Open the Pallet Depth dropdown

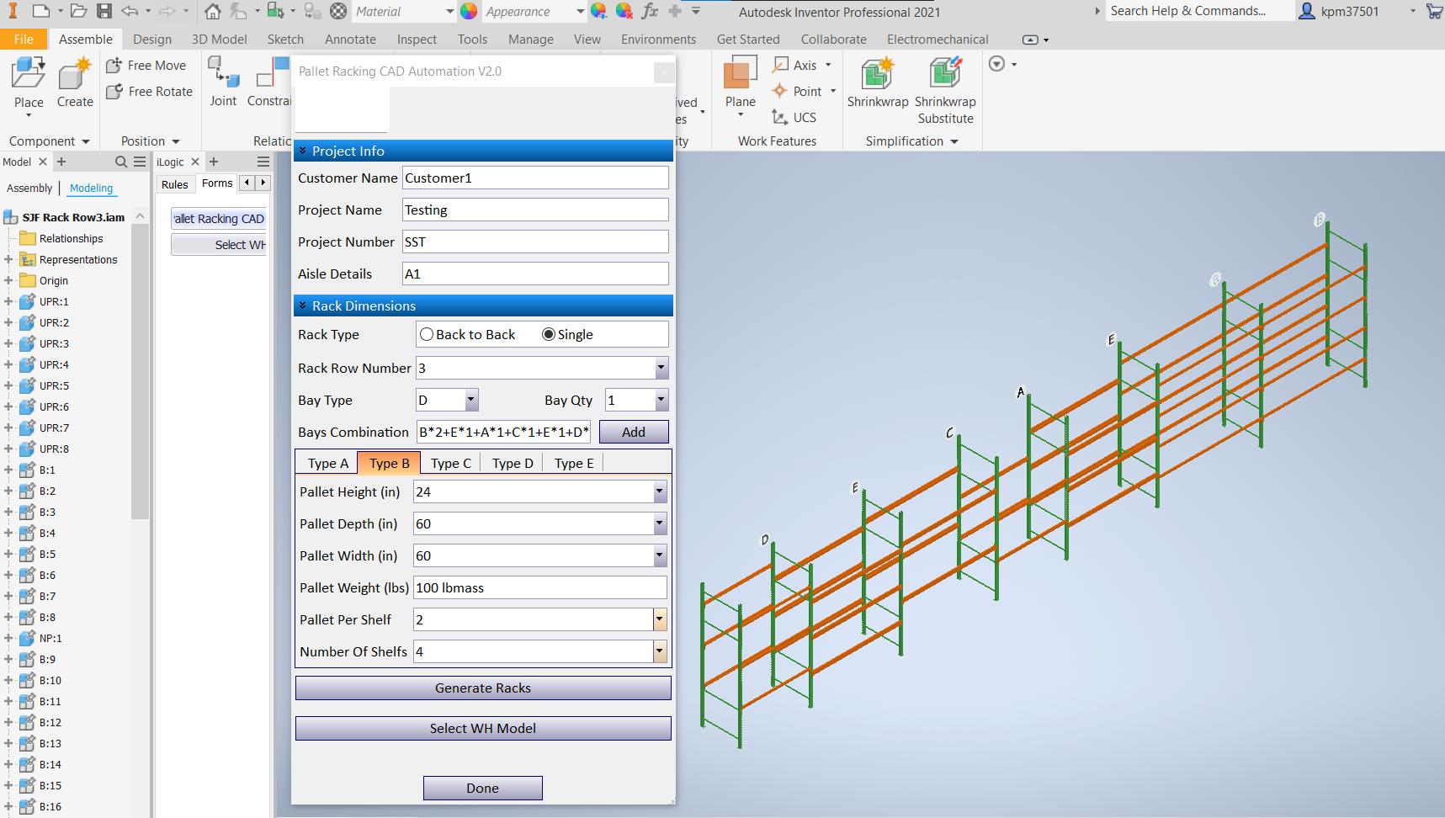point(659,523)
